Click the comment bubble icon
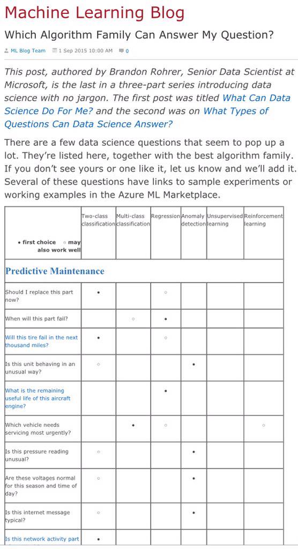This screenshot has height=549, width=298. tap(121, 51)
